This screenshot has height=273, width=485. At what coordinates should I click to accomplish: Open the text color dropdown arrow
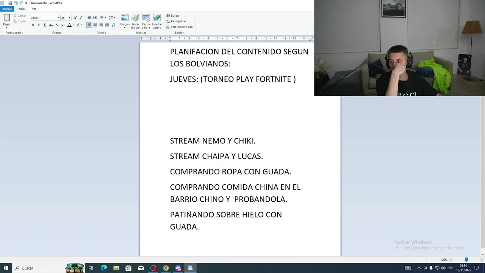pos(73,25)
